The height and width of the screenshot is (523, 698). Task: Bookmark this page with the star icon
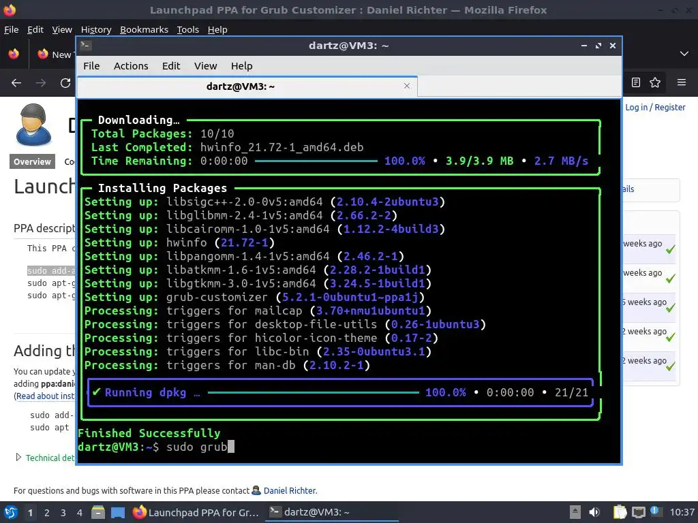coord(655,82)
